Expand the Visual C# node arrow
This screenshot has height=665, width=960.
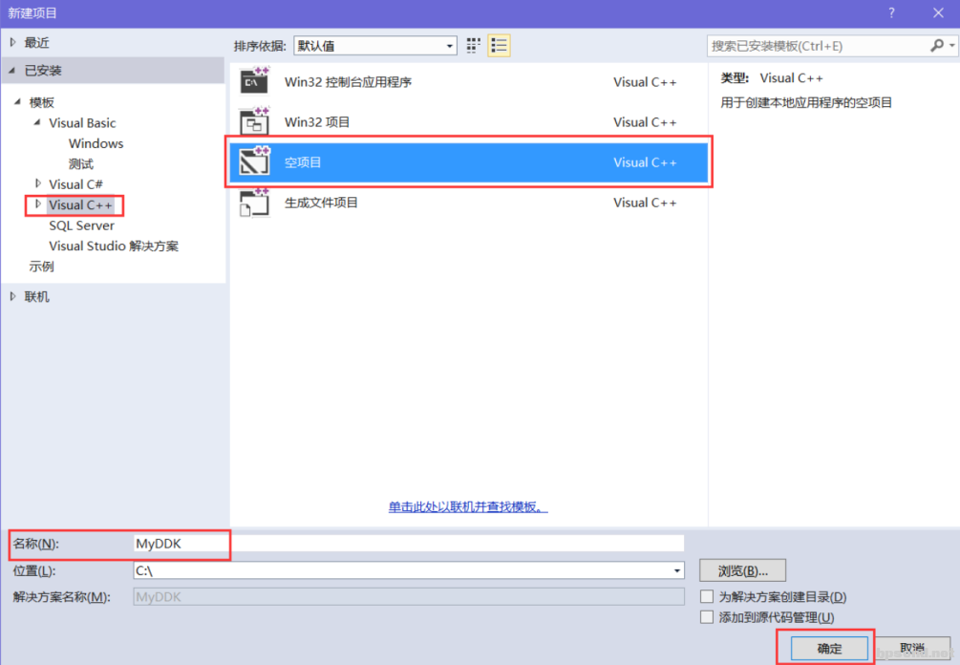38,183
